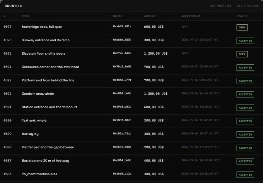This screenshot has height=183, width=263.
Task: Open bounty titled "footbridge deck, full span"
Action: (x=42, y=27)
